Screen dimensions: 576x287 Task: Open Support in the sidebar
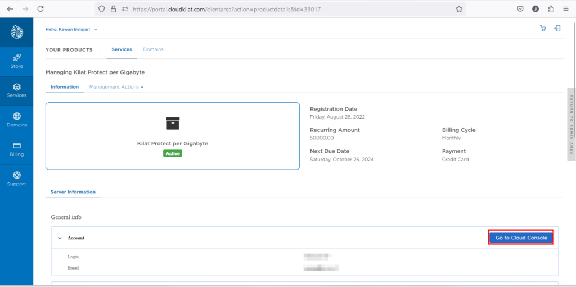16,179
